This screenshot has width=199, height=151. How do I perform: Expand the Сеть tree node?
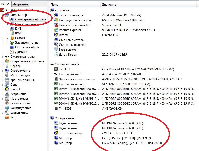pyautogui.click(x=2, y=85)
